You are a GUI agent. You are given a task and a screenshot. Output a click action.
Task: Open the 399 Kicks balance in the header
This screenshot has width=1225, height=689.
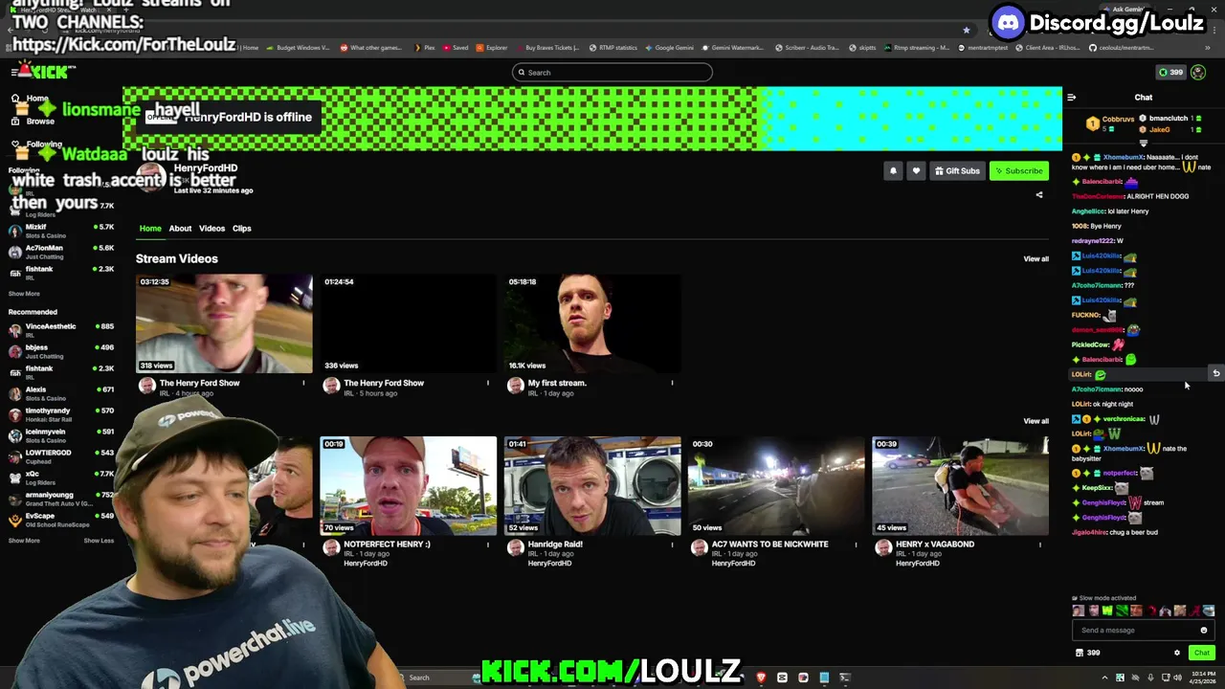[1170, 73]
